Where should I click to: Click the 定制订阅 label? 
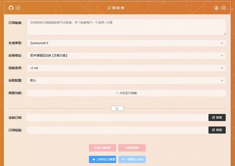(x=15, y=118)
